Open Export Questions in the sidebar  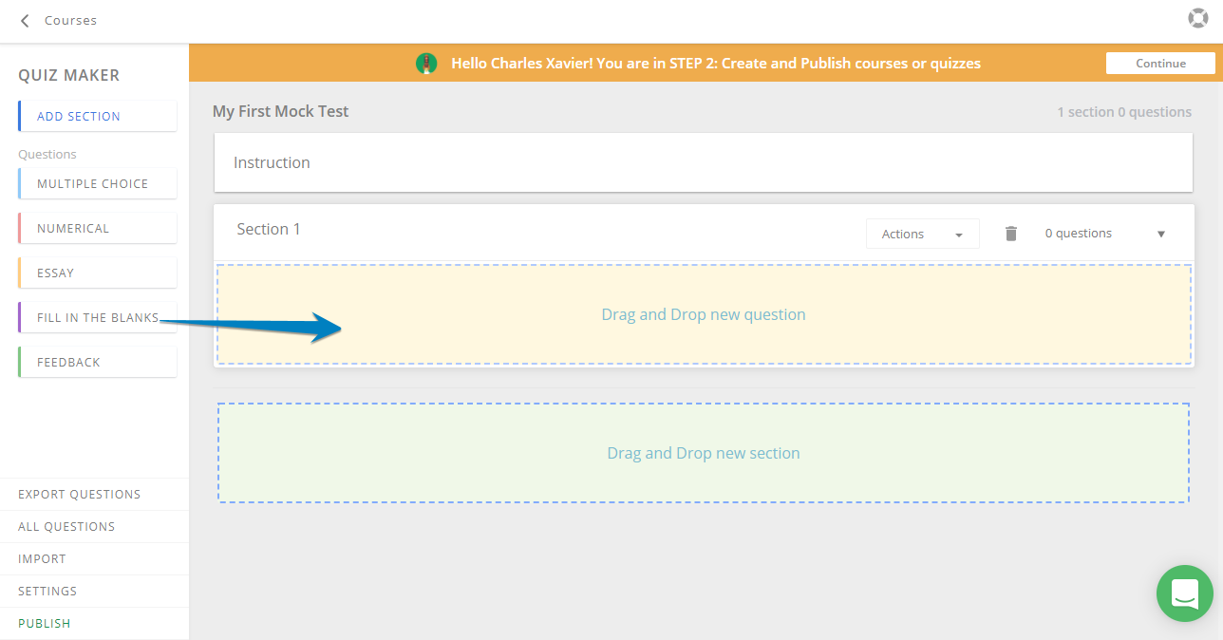coord(79,494)
